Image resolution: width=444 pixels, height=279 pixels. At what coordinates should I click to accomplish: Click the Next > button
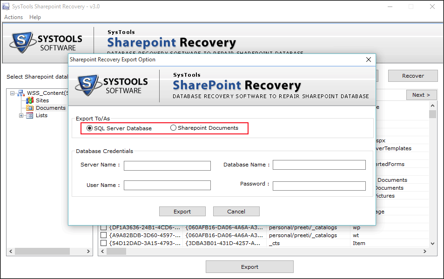(x=421, y=95)
